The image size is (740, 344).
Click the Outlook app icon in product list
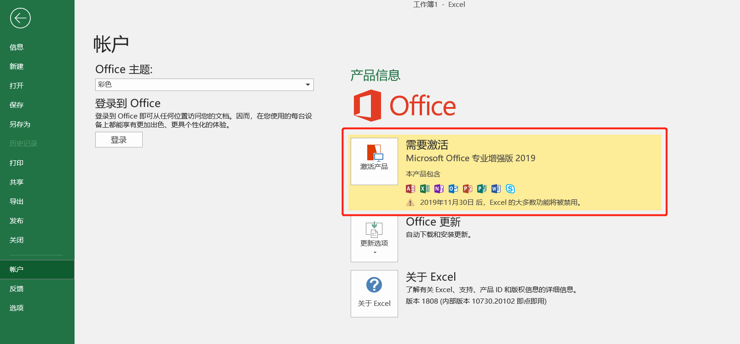click(453, 189)
